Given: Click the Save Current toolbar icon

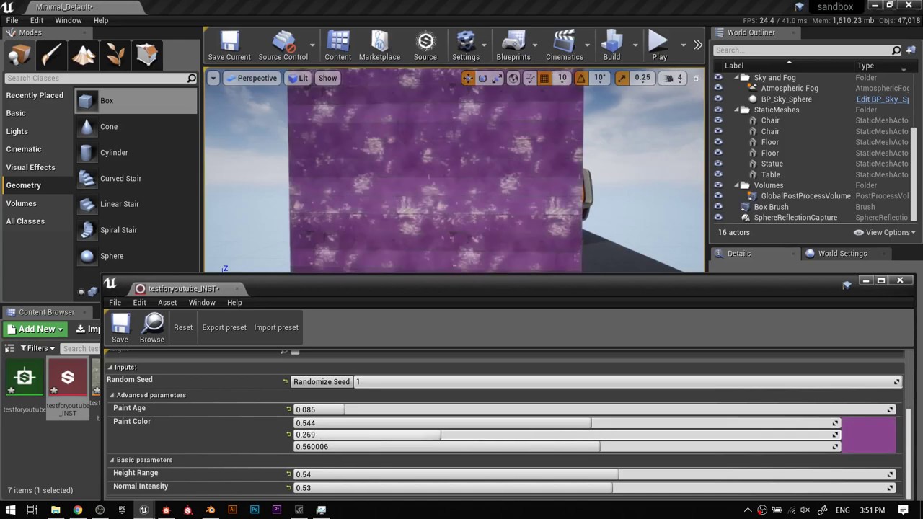Looking at the screenshot, I should pos(229,45).
